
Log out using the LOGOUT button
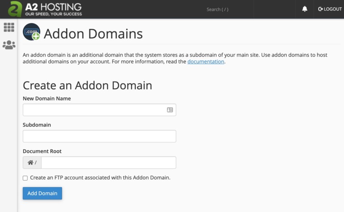coord(330,9)
